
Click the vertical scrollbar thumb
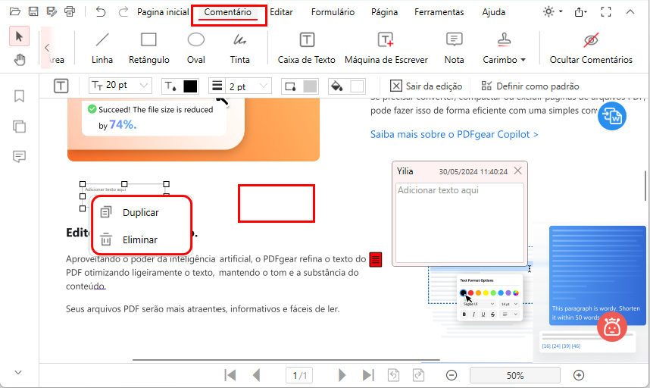(x=645, y=186)
